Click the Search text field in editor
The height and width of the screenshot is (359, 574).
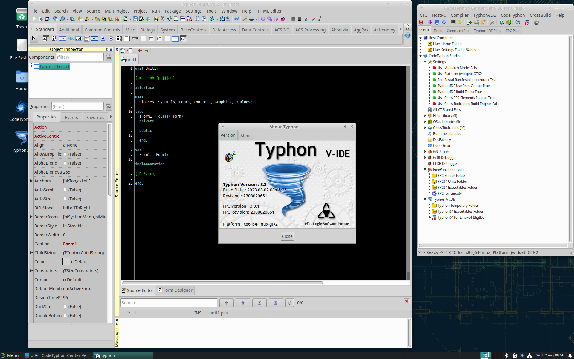click(169, 303)
